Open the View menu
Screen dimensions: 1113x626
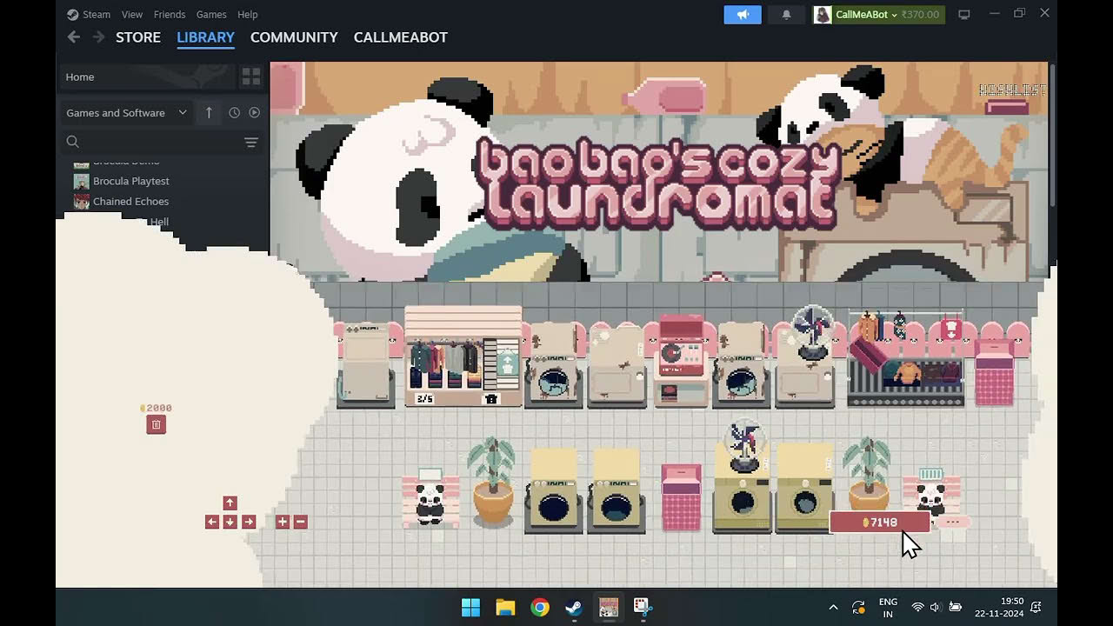132,14
